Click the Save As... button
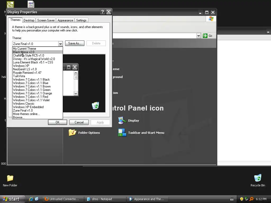 tap(75, 43)
